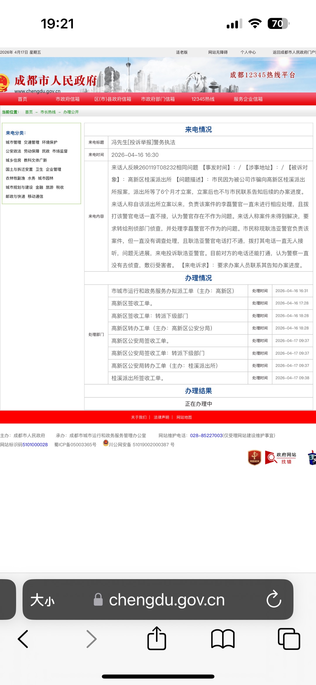Open 个人中心 link

[x=248, y=52]
